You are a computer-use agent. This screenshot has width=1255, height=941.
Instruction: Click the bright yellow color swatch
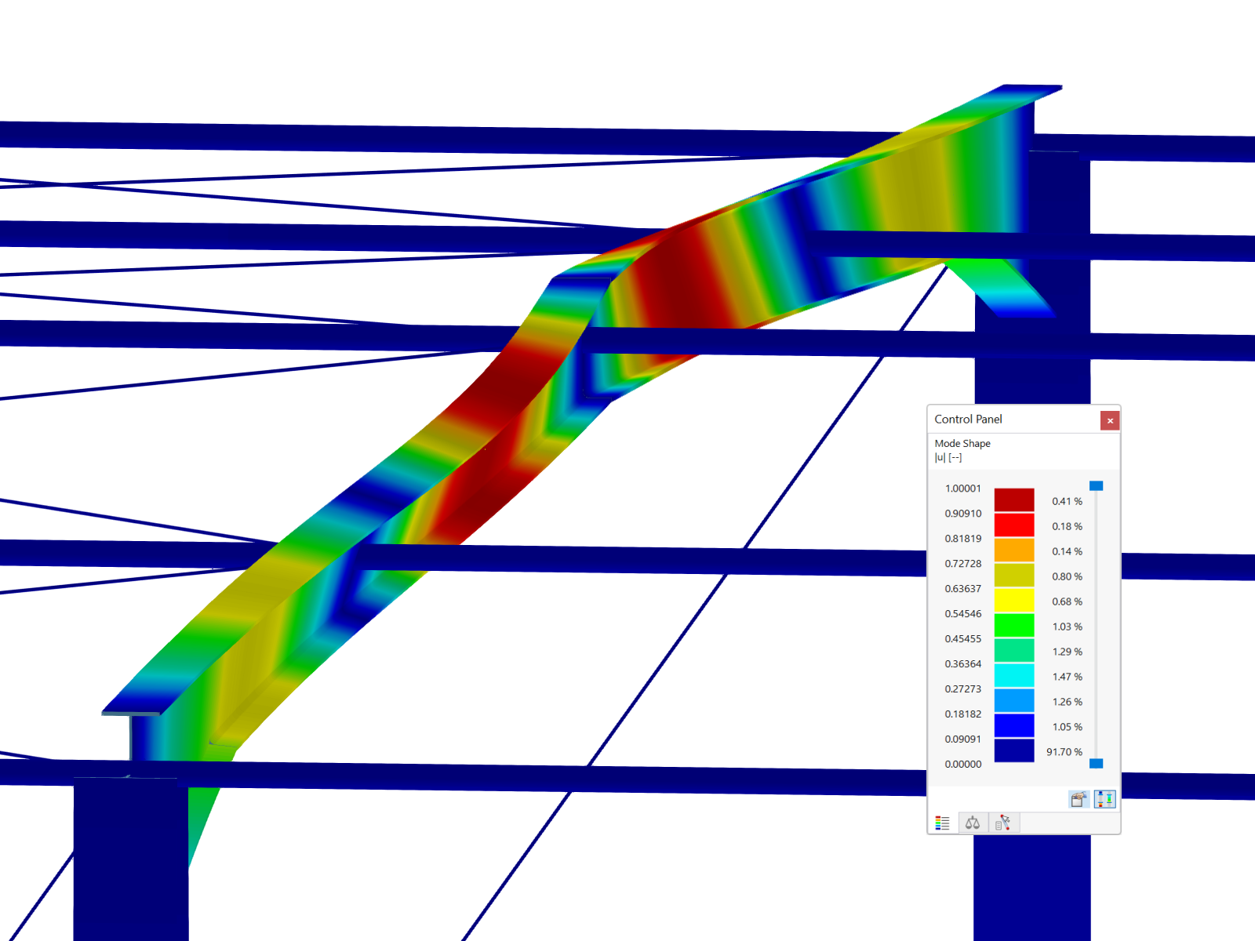[x=1014, y=601]
